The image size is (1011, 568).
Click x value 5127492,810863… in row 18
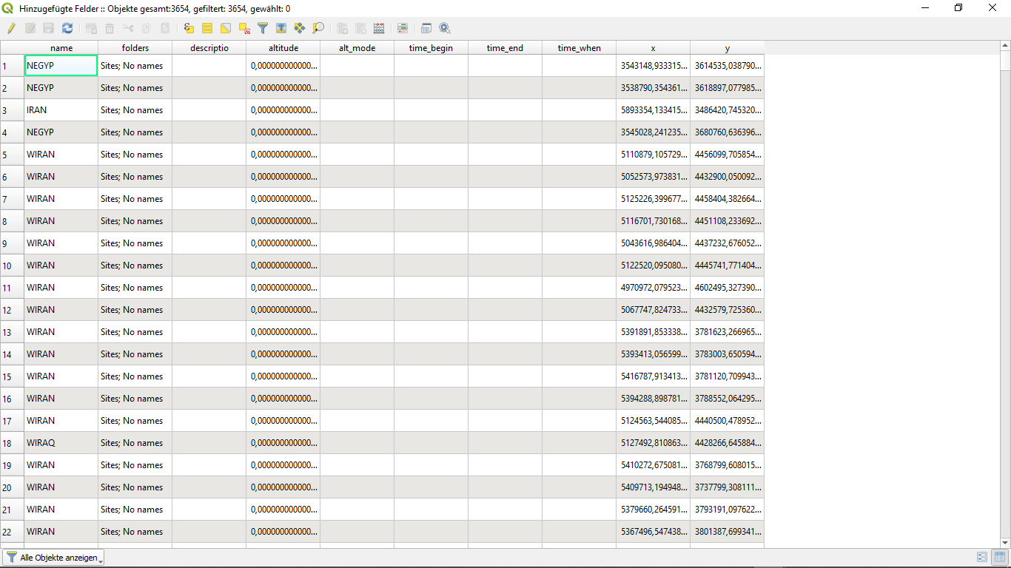[653, 443]
